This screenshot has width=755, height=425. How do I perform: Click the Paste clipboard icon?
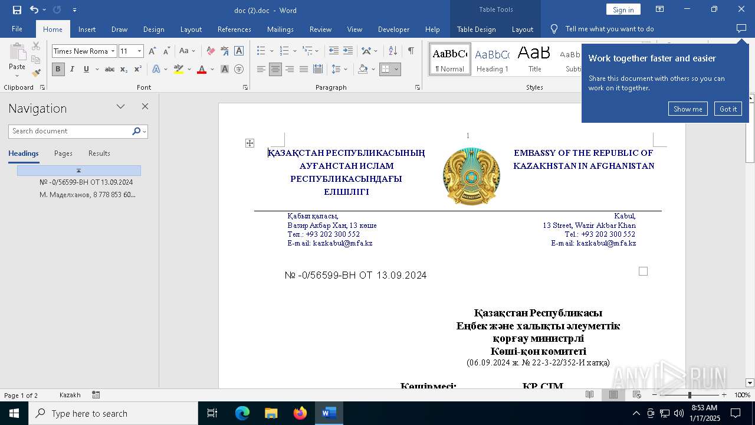[17, 51]
